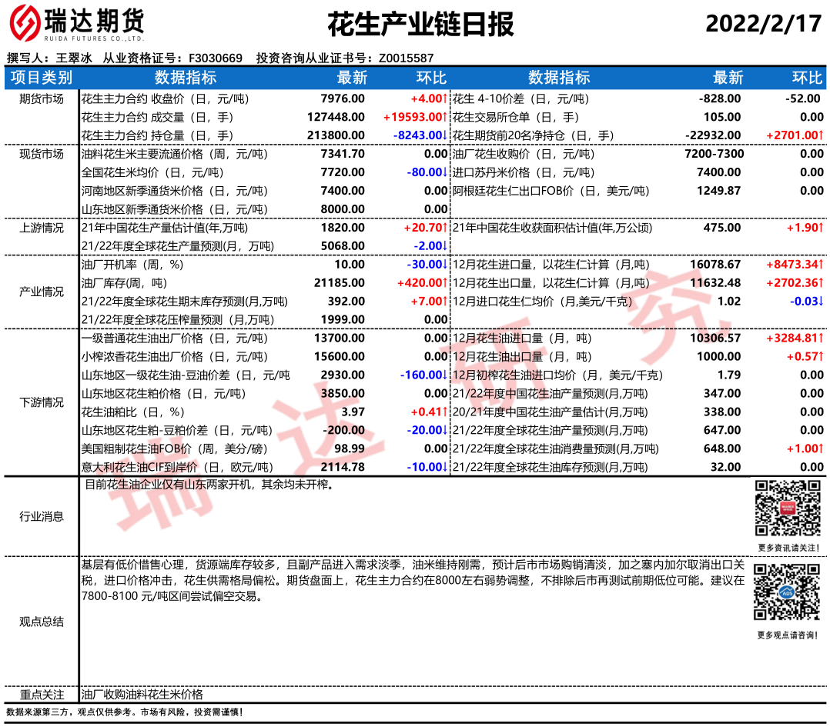Click the "更多资讯请关注!" caption text
This screenshot has height=727, width=830.
pyautogui.click(x=787, y=547)
